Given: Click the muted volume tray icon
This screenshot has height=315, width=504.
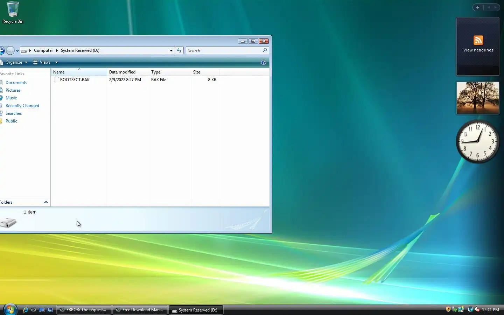Looking at the screenshot, I should pyautogui.click(x=477, y=309).
